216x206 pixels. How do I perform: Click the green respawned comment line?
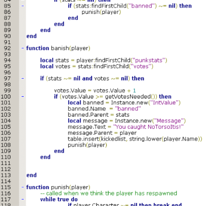tap(108, 193)
